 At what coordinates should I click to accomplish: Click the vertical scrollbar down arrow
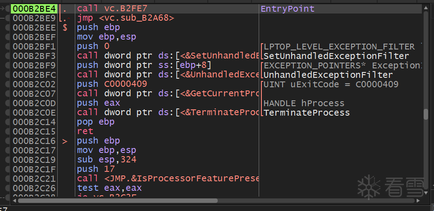tap(426, 193)
